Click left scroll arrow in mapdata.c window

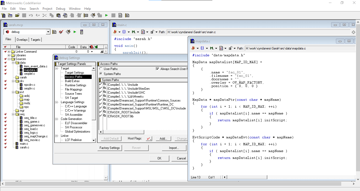[225, 177]
